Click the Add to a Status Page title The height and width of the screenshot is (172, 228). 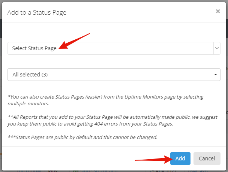pyautogui.click(x=37, y=12)
